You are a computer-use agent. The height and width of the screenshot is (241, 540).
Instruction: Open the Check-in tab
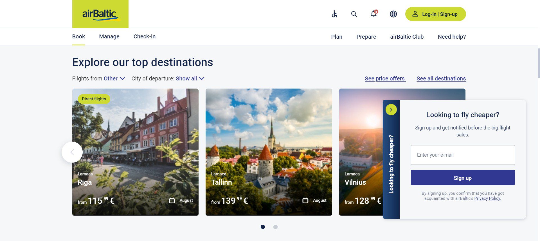click(145, 36)
